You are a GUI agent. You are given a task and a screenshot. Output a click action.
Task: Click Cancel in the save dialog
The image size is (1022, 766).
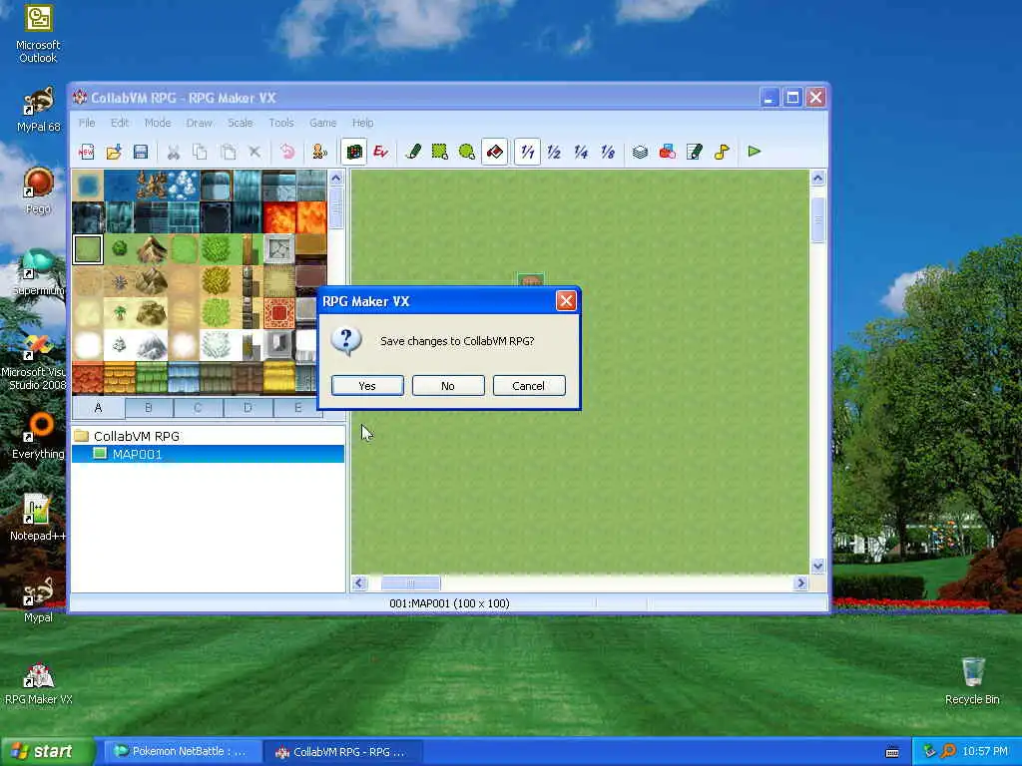529,386
